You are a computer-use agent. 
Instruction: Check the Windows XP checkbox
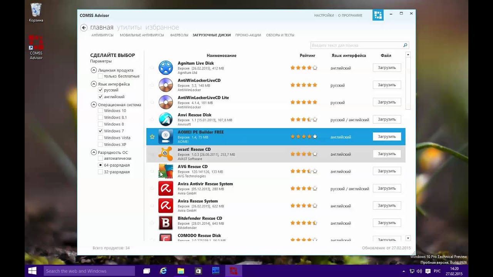[x=100, y=145]
